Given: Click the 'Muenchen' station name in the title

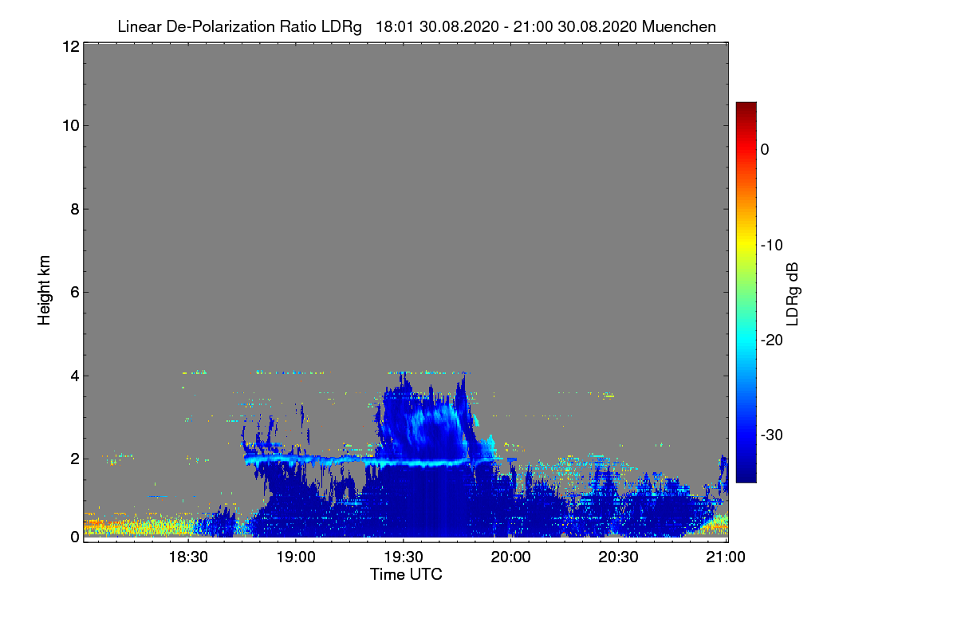Looking at the screenshot, I should pyautogui.click(x=679, y=27).
